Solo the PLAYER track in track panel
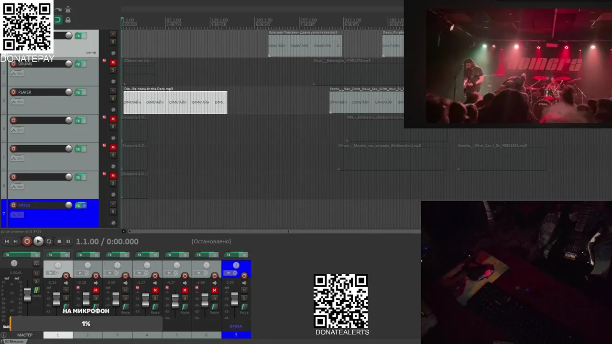 (x=113, y=98)
